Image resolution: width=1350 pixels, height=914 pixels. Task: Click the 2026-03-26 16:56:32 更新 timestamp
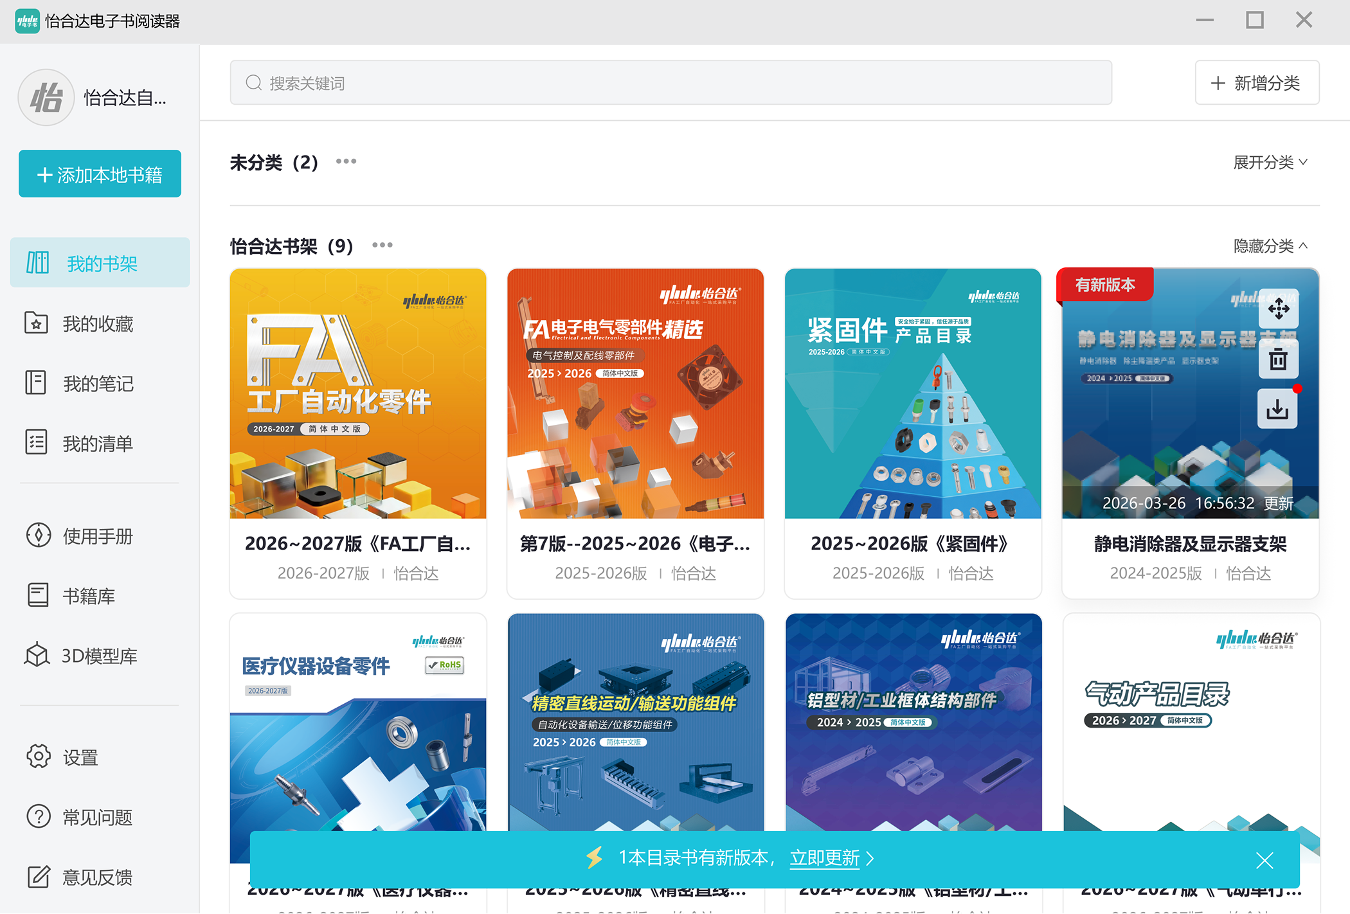tap(1198, 503)
